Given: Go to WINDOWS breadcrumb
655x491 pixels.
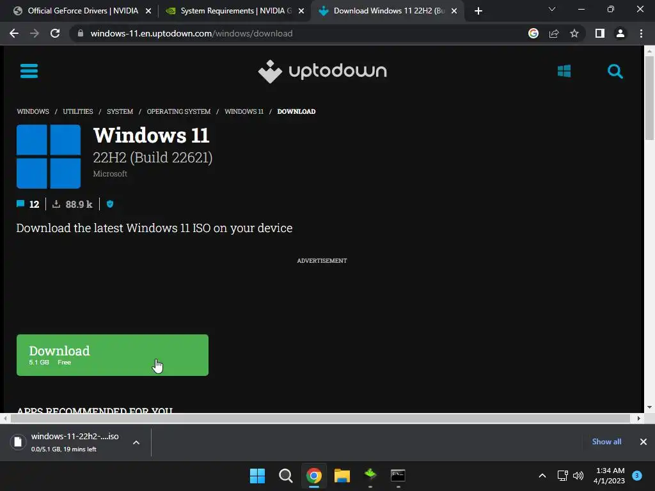Looking at the screenshot, I should pos(33,111).
